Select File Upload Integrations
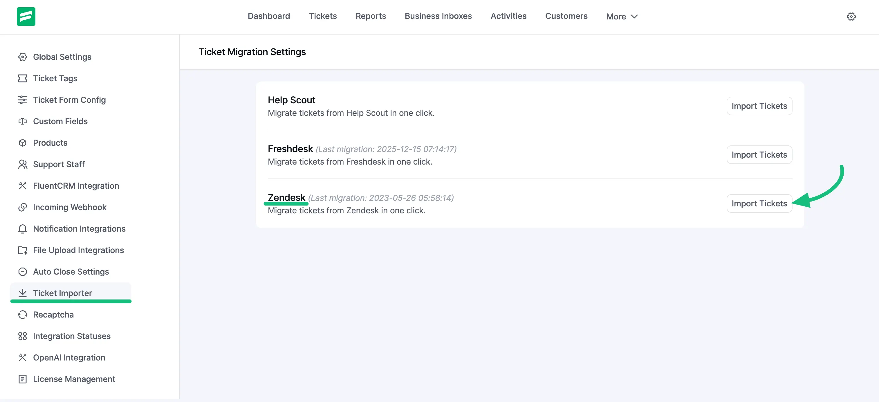This screenshot has width=879, height=402. click(78, 250)
